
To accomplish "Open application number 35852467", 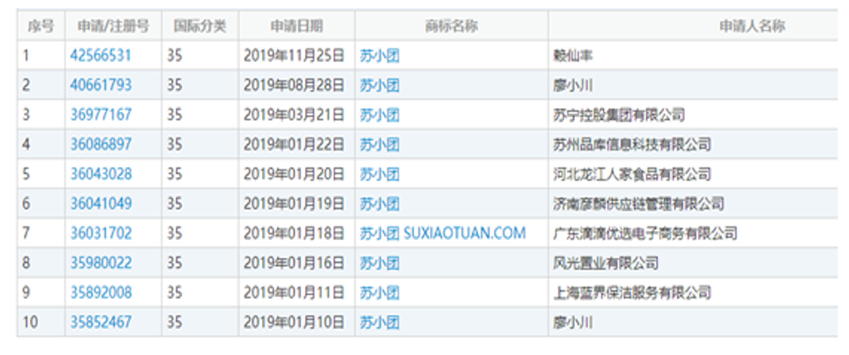I will [100, 322].
